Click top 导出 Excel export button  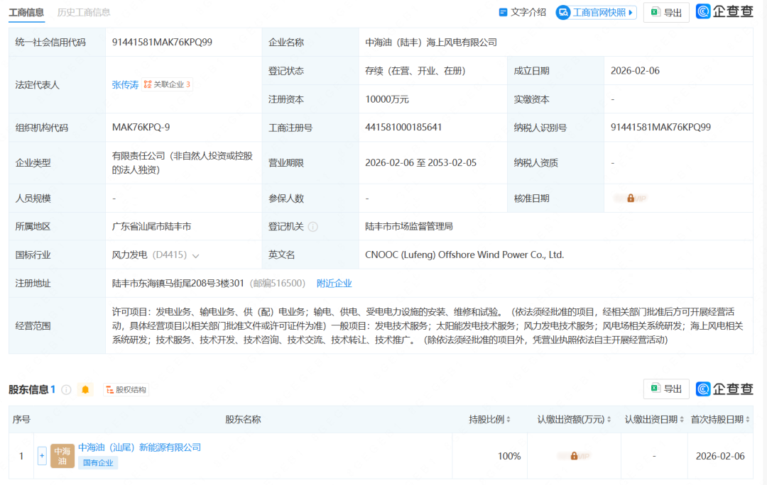pos(665,13)
